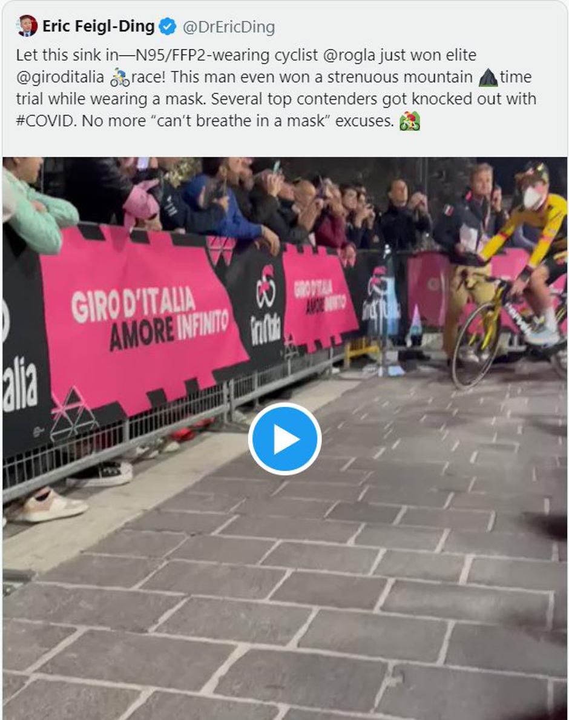Click the white FFP2 mask on the rider
This screenshot has height=720, width=569.
tap(534, 197)
